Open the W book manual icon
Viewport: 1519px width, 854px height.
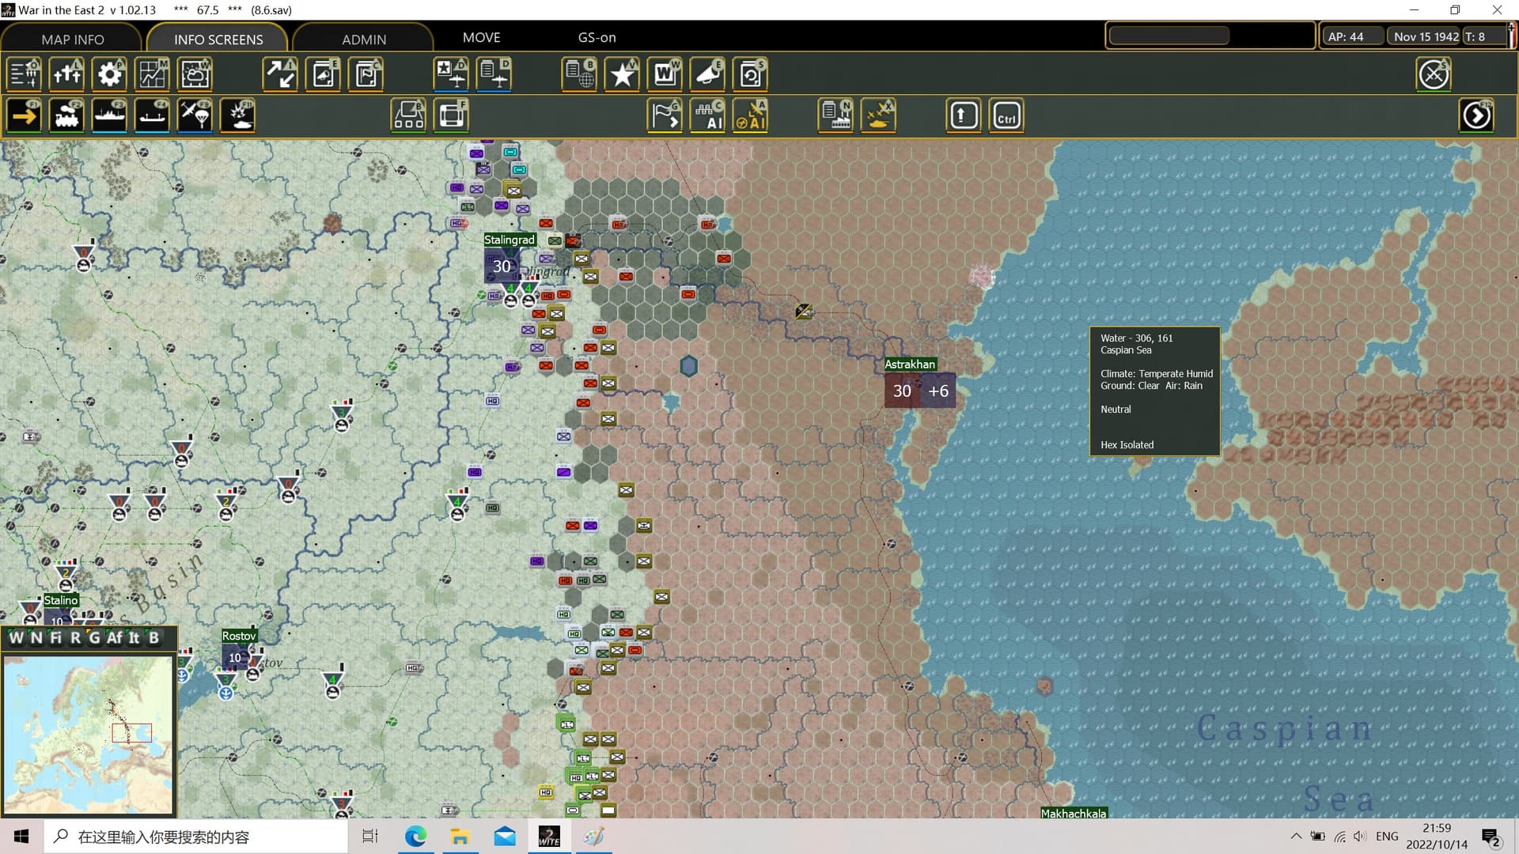pos(665,74)
